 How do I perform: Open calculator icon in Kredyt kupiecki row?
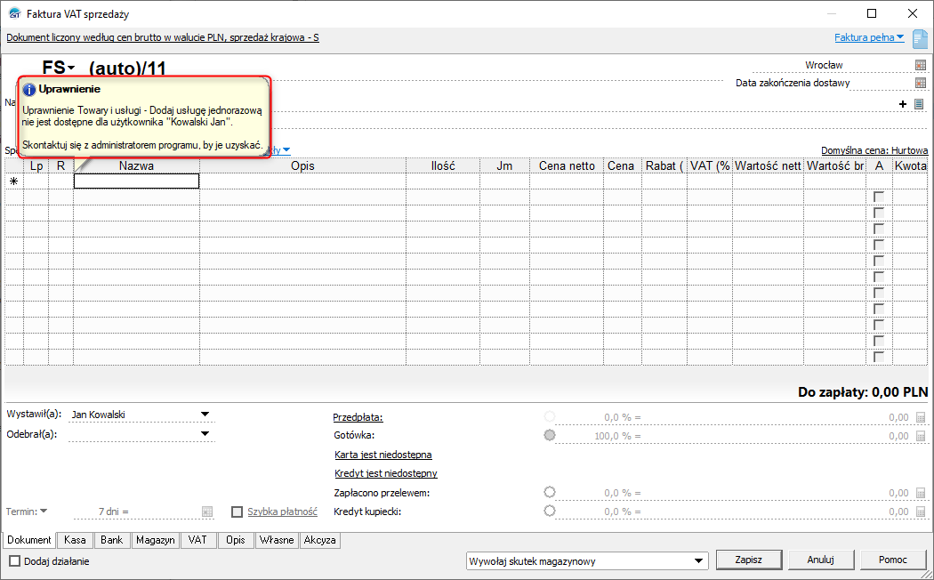coord(921,512)
